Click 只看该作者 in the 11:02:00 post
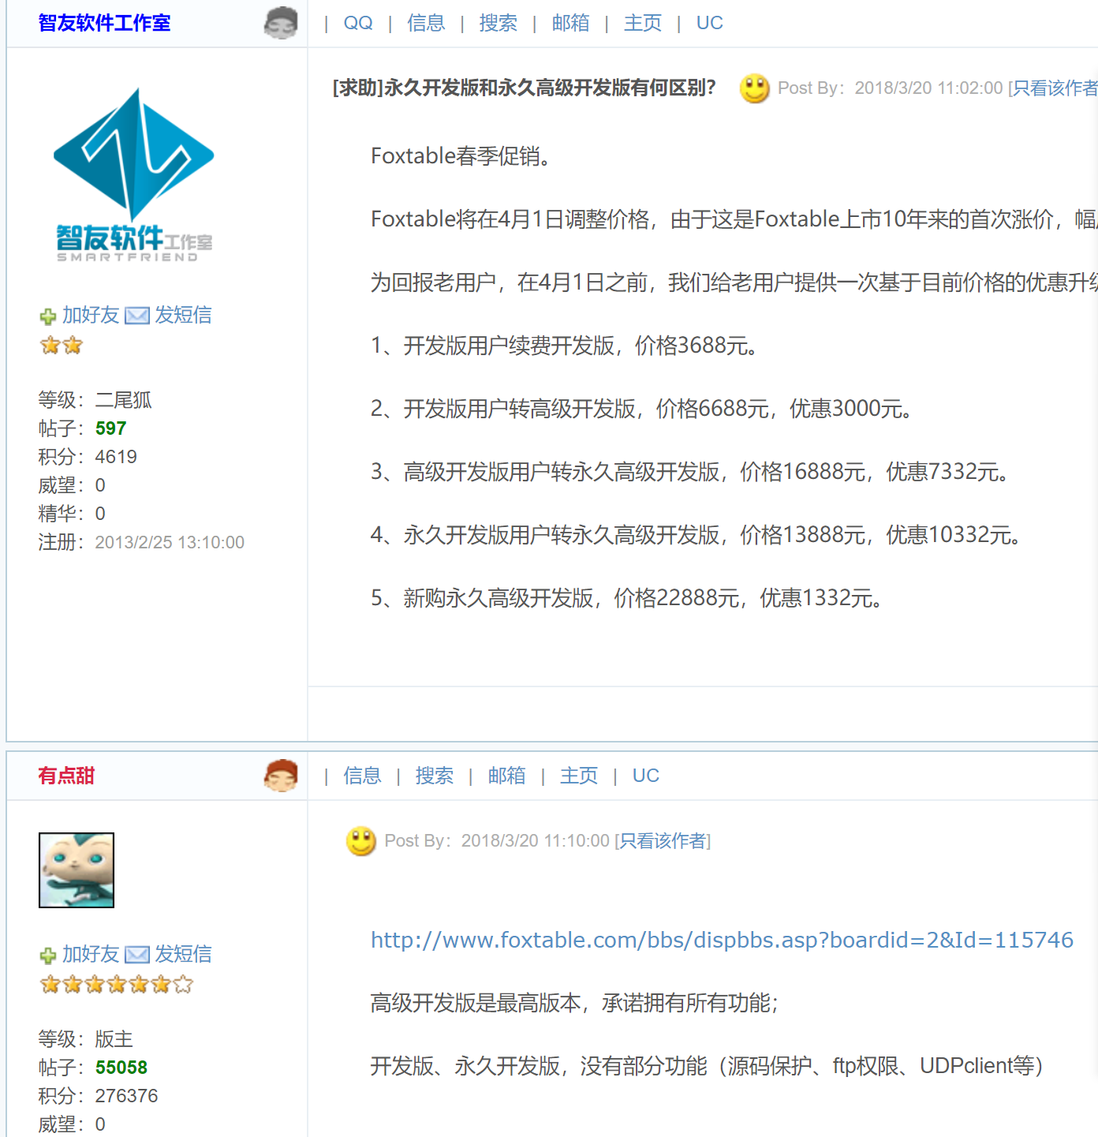 1055,88
